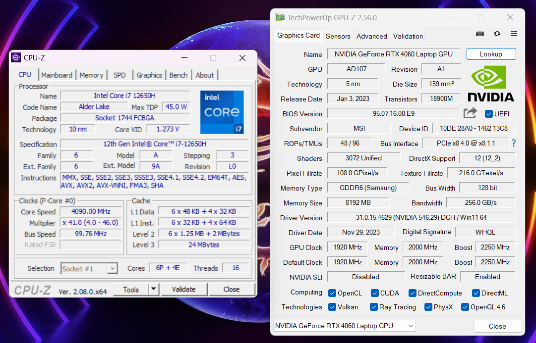Click the Threads value 16
The image size is (536, 343).
[x=236, y=268]
